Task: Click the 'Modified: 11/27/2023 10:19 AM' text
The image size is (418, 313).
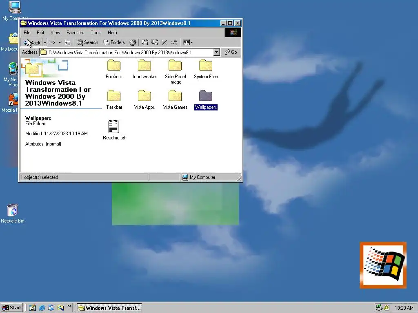Action: pos(56,134)
